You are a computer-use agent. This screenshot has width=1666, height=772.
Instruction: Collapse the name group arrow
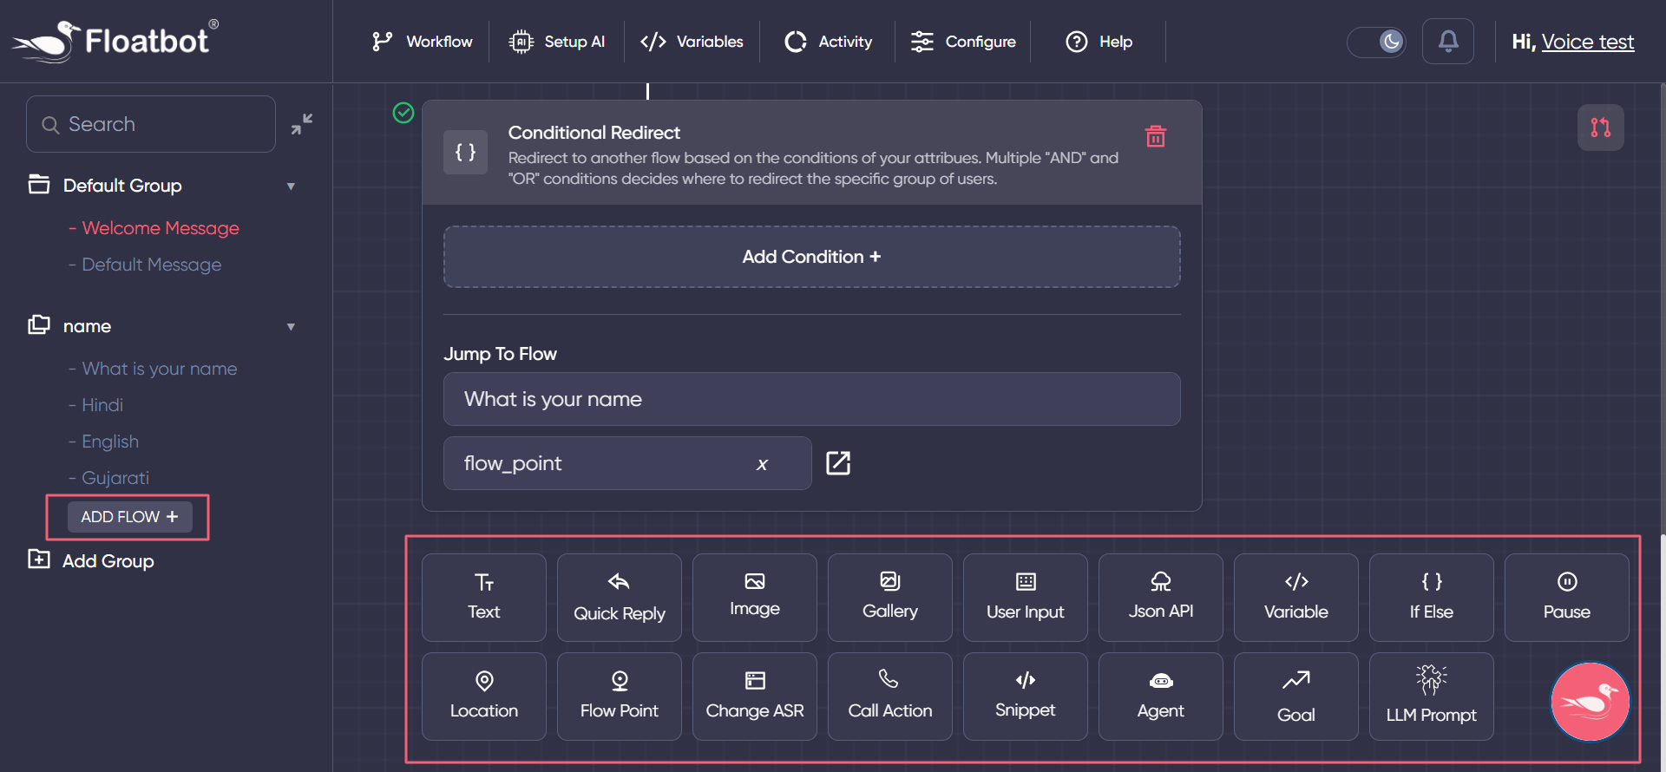291,327
